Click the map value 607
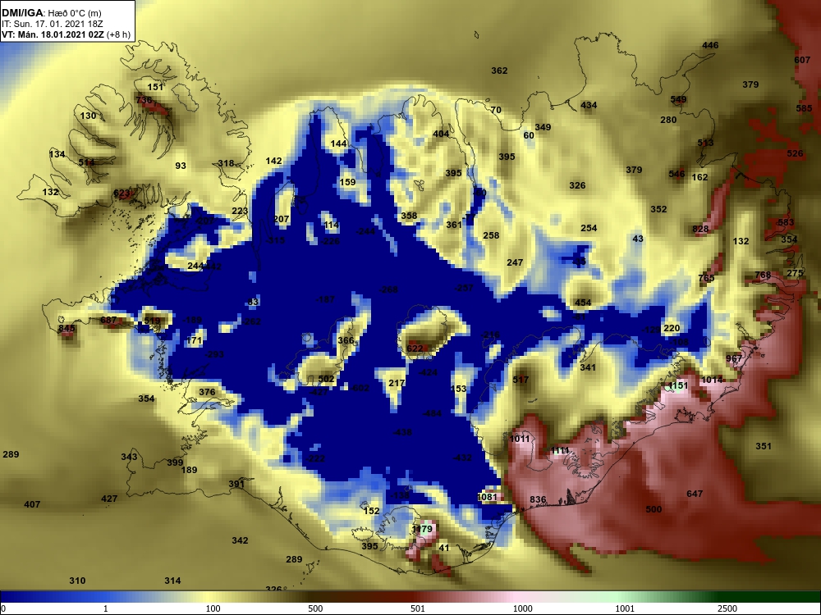Viewport: 821px width, 615px height. 802,60
